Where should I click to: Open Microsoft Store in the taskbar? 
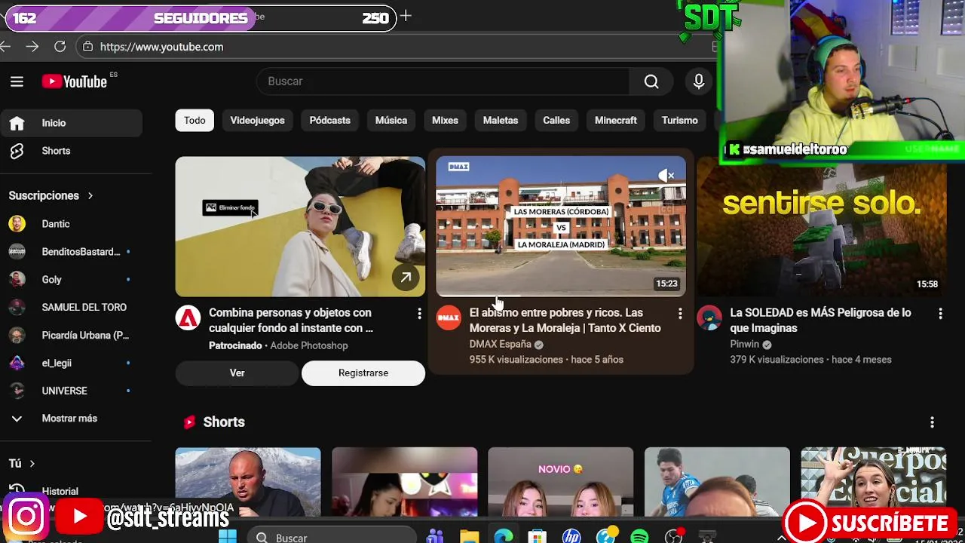click(537, 537)
